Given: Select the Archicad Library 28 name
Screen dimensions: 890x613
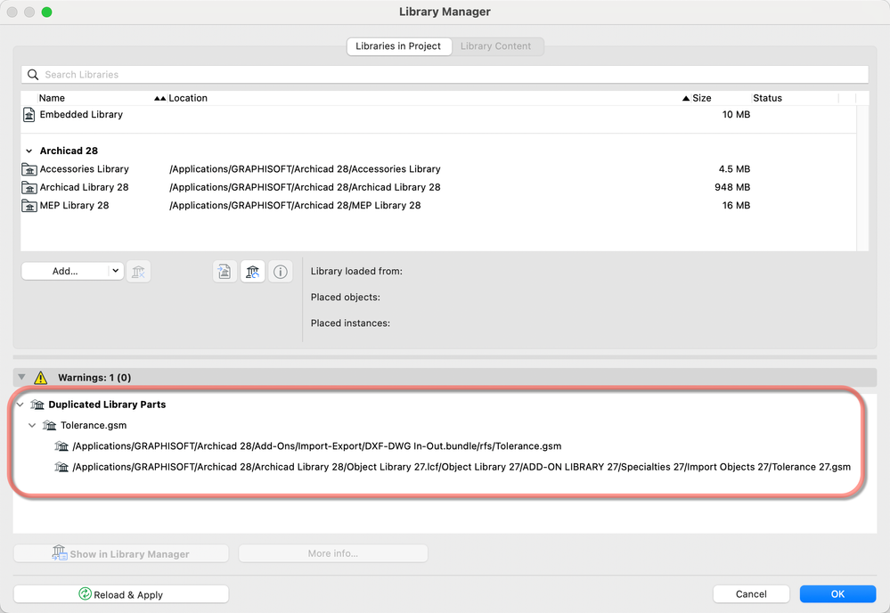Looking at the screenshot, I should tap(84, 187).
